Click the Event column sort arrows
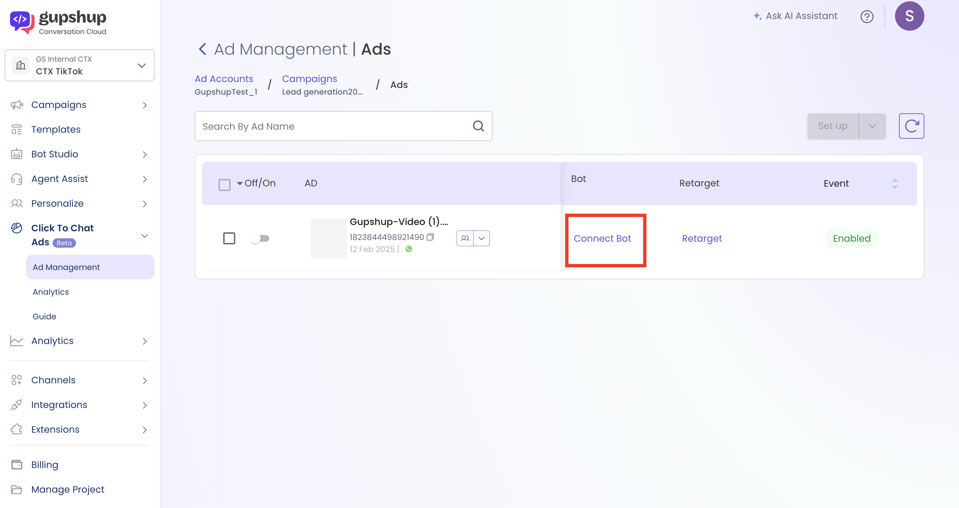This screenshot has height=508, width=959. [895, 183]
